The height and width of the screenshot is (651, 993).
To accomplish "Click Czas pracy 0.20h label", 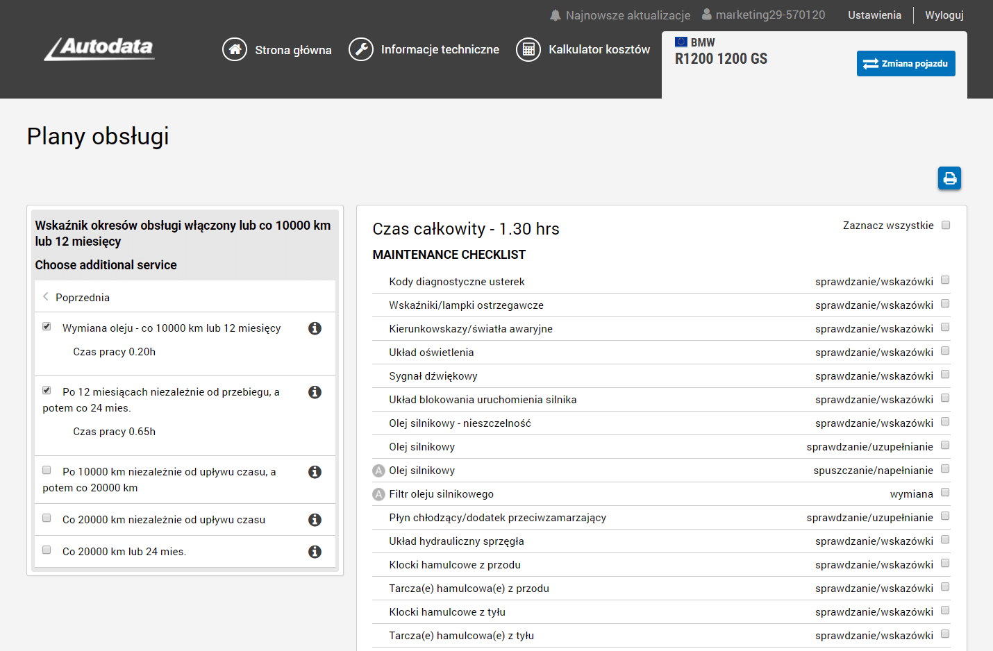I will pos(115,352).
